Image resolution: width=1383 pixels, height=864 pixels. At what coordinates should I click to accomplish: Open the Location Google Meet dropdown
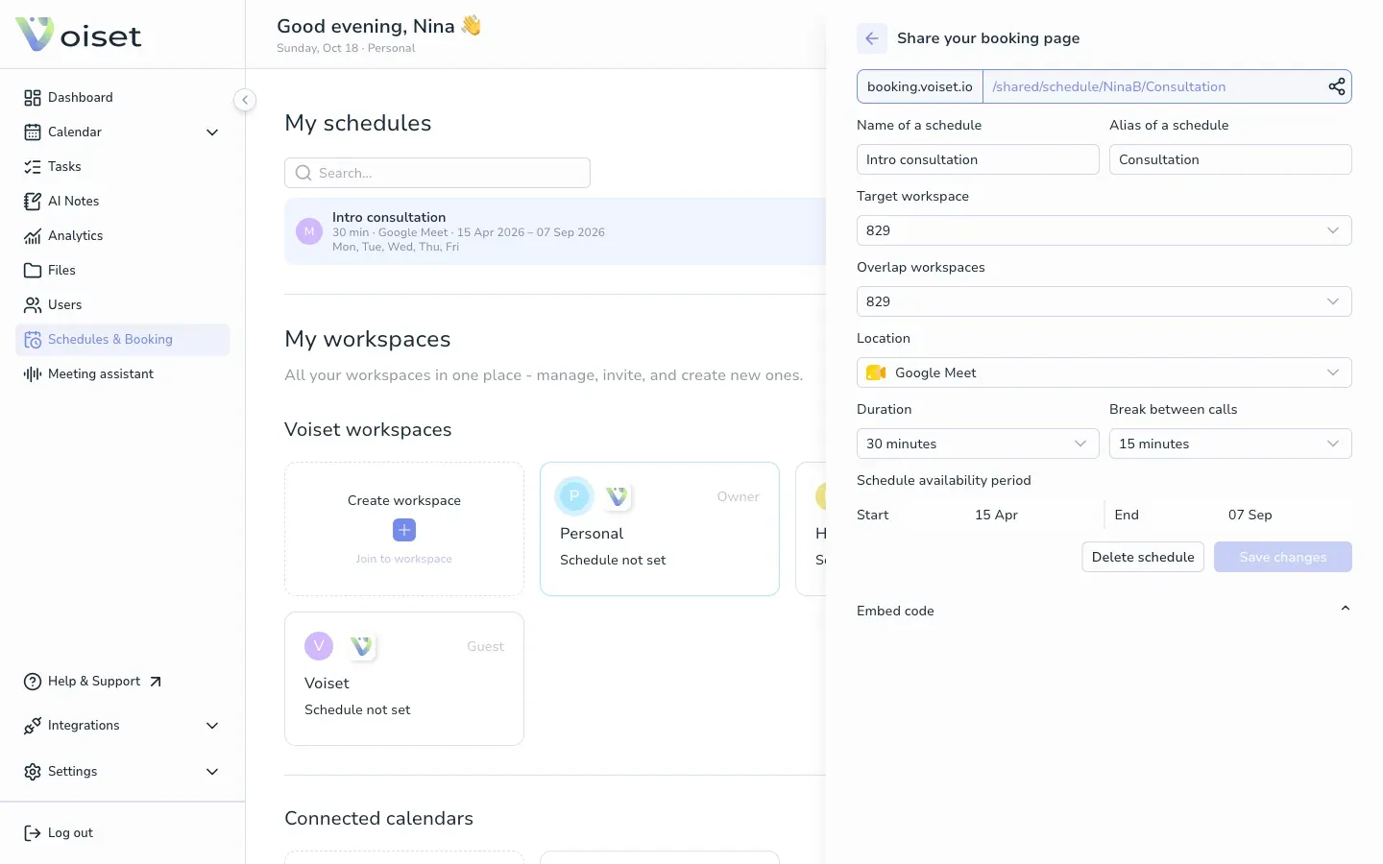(x=1104, y=372)
